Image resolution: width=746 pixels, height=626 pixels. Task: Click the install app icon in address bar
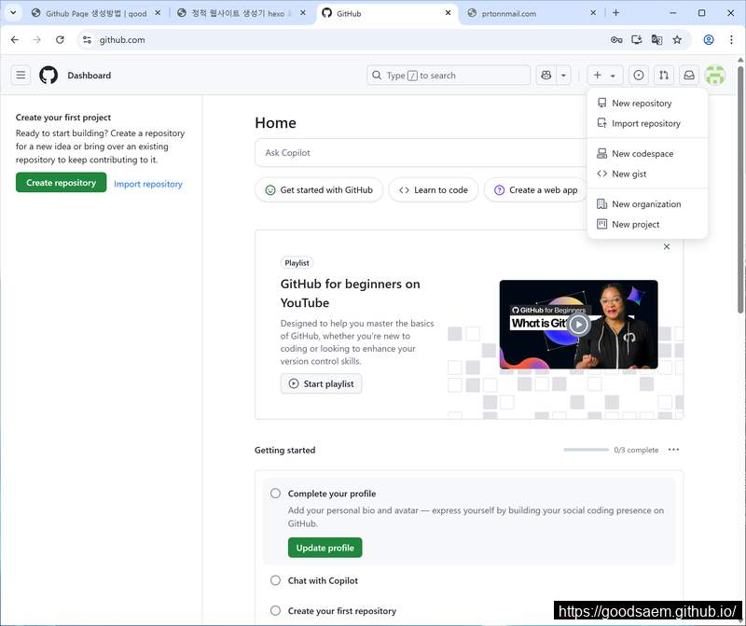[x=637, y=40]
